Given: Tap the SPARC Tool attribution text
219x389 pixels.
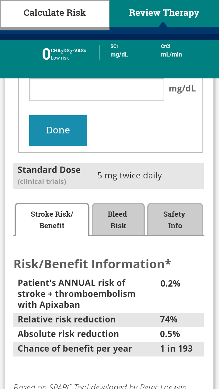Looking at the screenshot, I should tap(100, 386).
